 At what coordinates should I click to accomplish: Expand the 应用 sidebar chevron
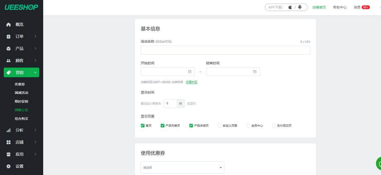pyautogui.click(x=35, y=154)
